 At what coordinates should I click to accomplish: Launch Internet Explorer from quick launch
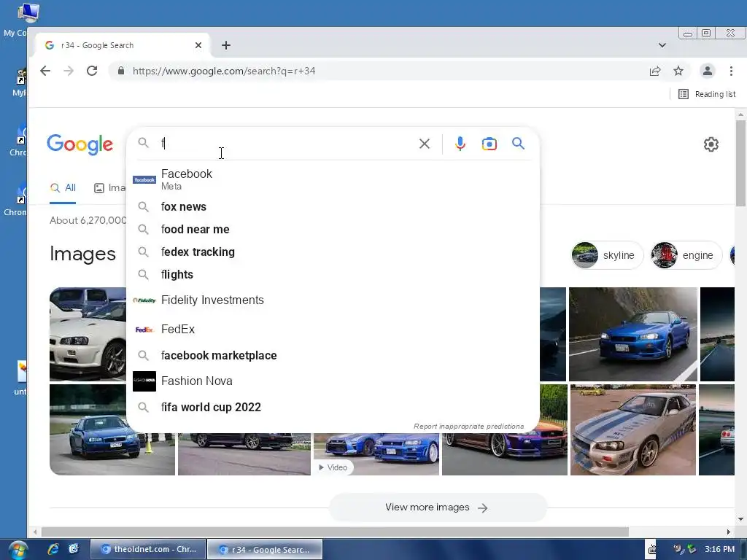click(53, 549)
